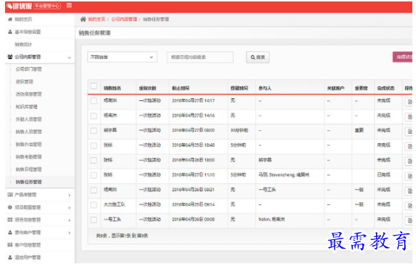This screenshot has width=416, height=264.
Task: Click the 健销服 logo in header
Action: pos(19,6)
